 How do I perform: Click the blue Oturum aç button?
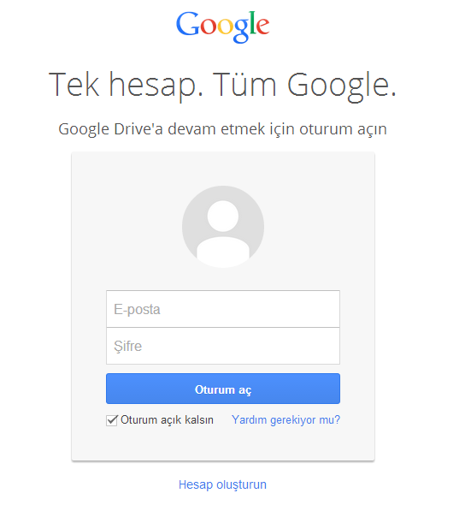tap(223, 389)
